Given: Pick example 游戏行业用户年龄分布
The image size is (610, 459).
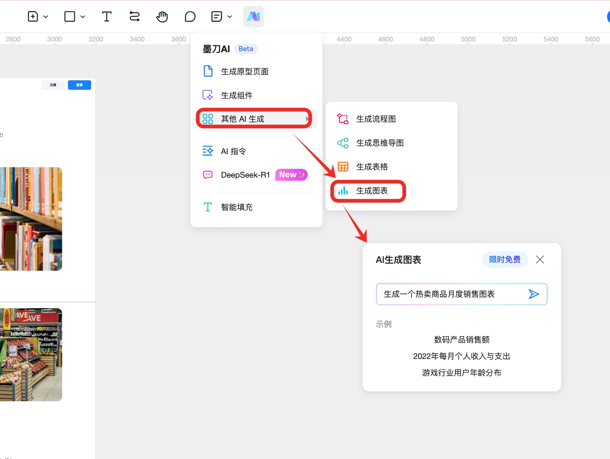Looking at the screenshot, I should (x=462, y=373).
